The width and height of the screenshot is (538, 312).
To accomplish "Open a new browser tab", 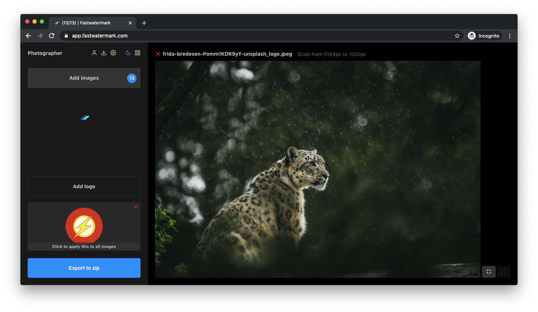I will click(x=144, y=23).
